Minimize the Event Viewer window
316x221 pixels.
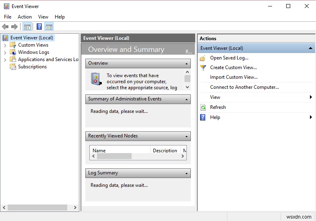270,6
